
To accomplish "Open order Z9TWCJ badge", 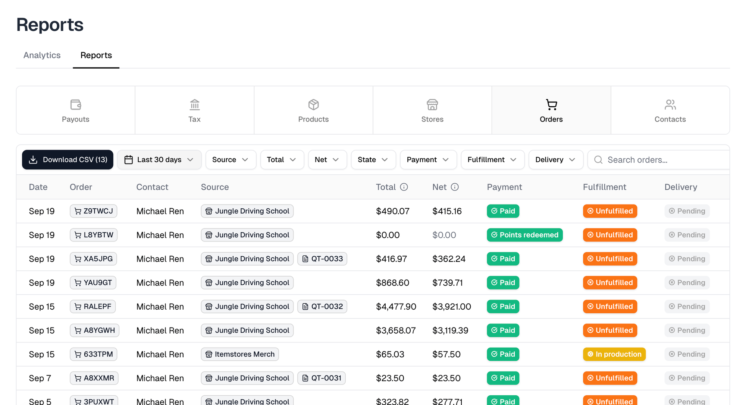I will click(94, 211).
